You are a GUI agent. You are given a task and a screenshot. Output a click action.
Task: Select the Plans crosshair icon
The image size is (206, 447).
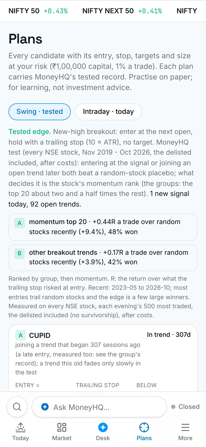coord(144,427)
